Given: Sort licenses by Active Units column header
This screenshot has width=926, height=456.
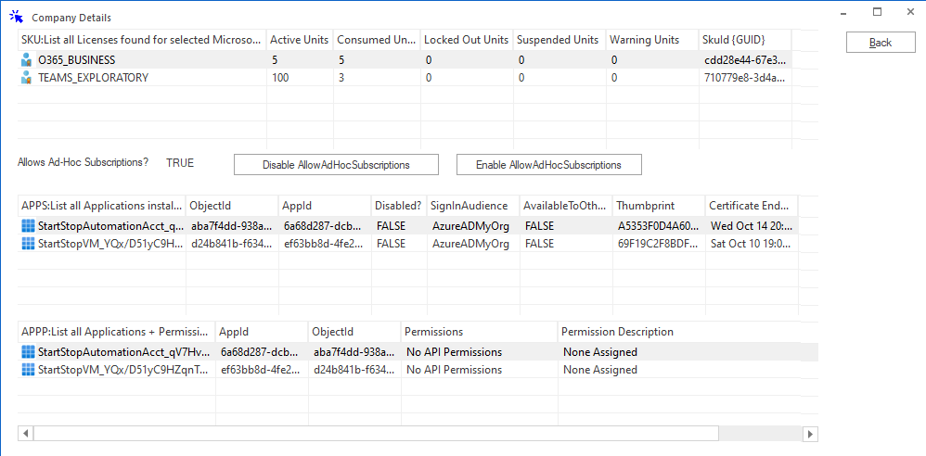Looking at the screenshot, I should tap(297, 40).
